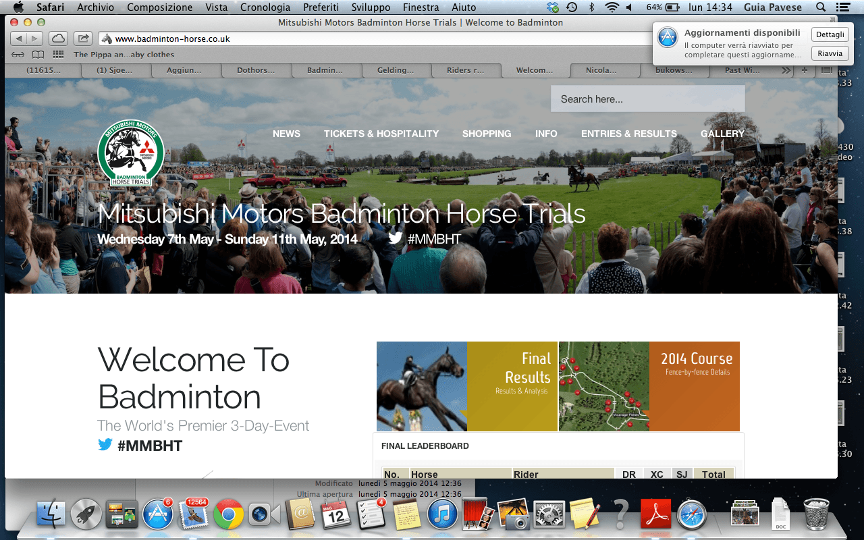
Task: Open the 2014 Course tile
Action: pos(649,386)
